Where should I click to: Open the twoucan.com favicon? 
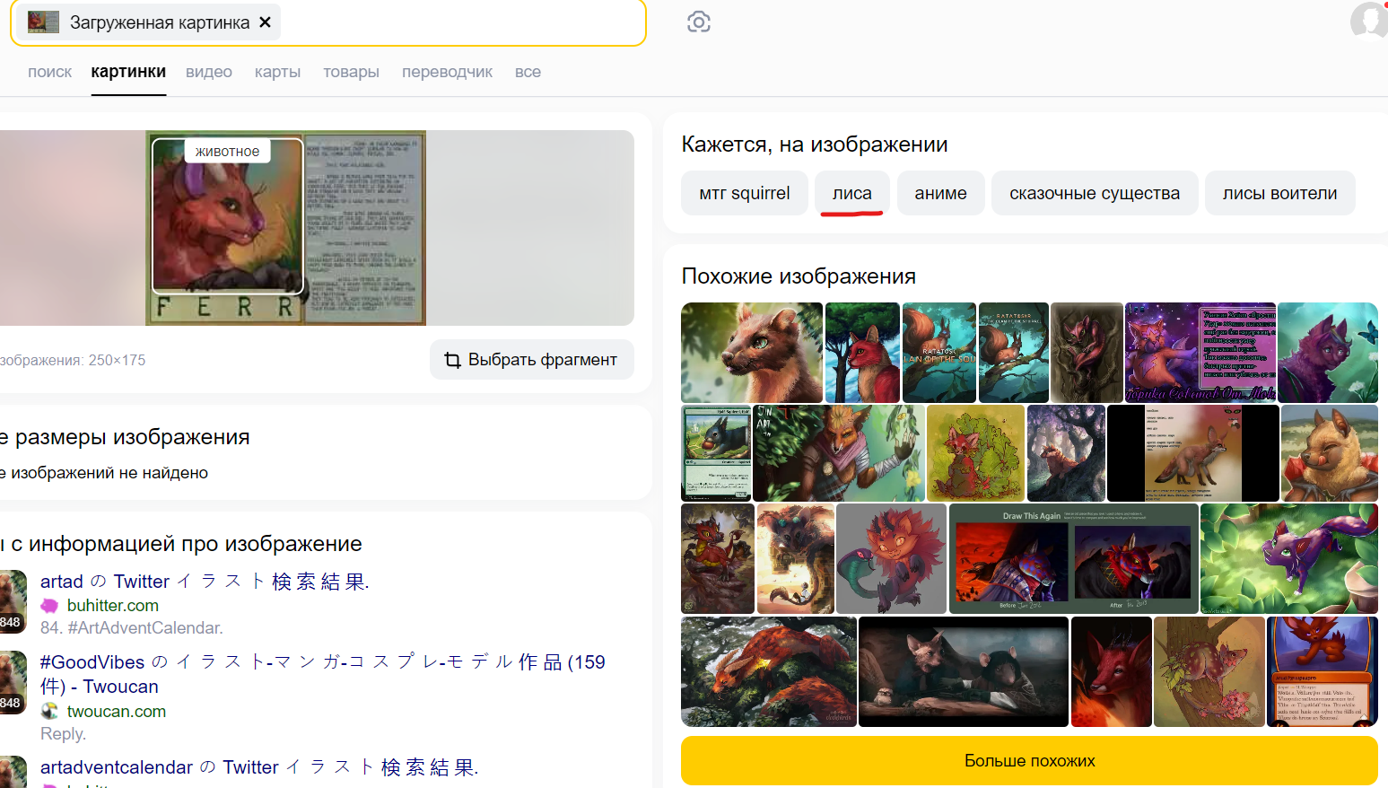coord(49,711)
